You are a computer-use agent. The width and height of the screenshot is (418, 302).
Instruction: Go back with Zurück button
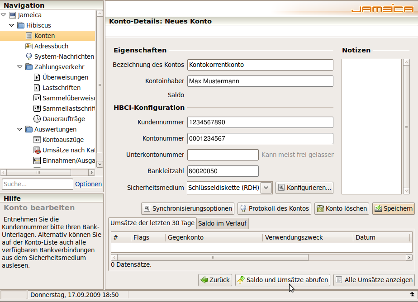215,280
